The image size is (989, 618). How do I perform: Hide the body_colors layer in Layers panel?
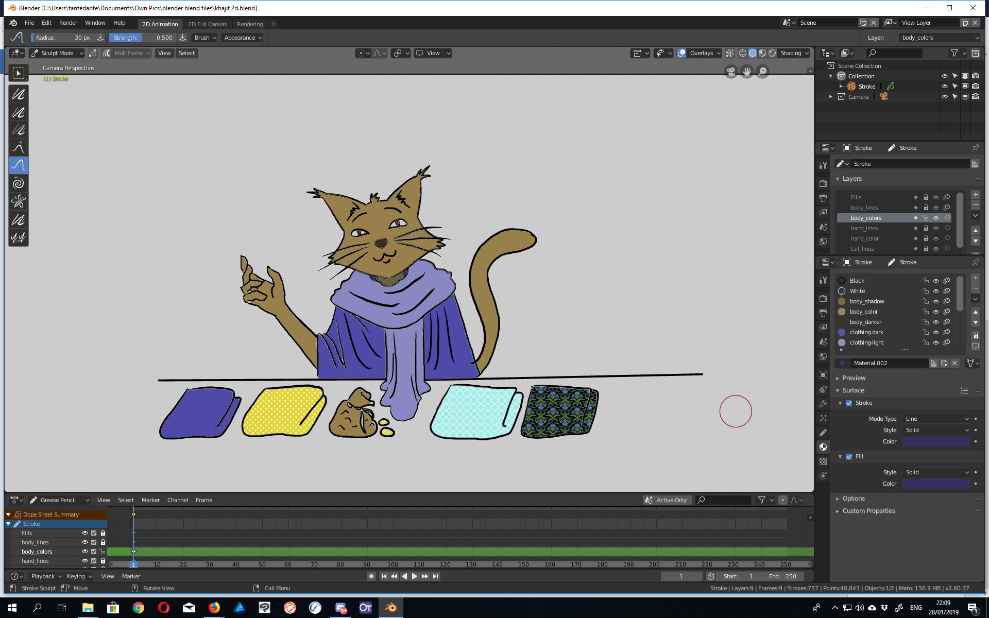click(x=936, y=218)
